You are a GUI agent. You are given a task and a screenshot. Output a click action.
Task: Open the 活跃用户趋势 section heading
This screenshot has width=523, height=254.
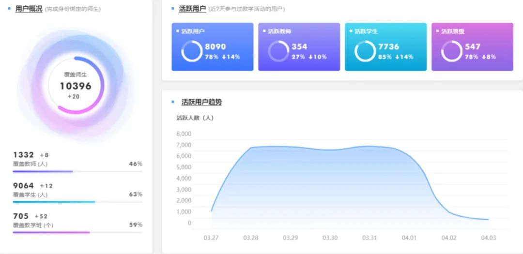201,102
